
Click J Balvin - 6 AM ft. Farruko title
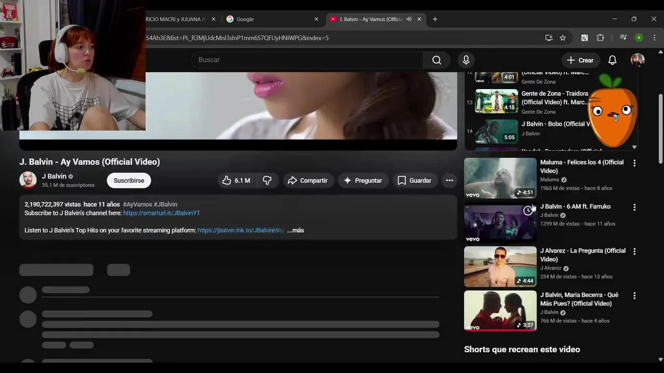575,206
